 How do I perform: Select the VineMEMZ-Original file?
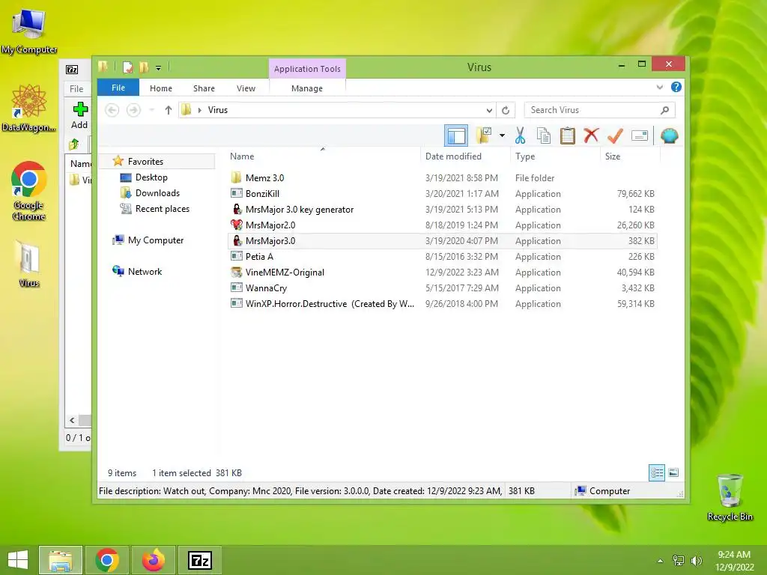[x=442, y=273]
